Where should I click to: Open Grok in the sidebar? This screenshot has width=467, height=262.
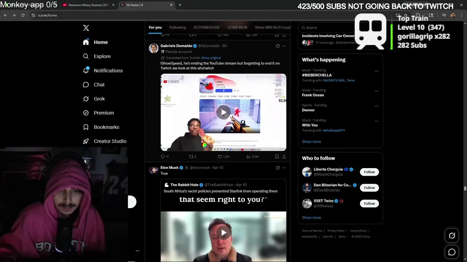pyautogui.click(x=94, y=99)
